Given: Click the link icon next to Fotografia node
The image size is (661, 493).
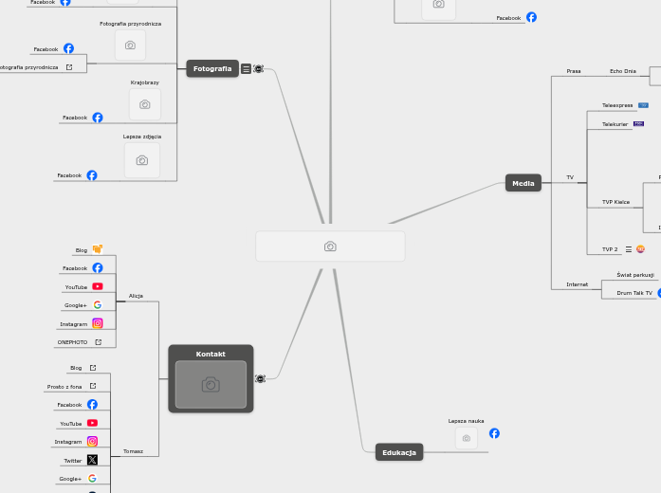Looking at the screenshot, I should click(x=259, y=69).
